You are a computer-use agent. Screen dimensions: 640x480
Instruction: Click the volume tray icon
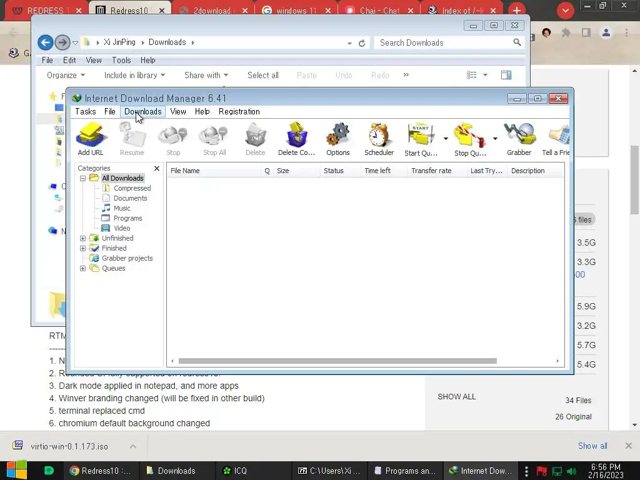(571, 471)
